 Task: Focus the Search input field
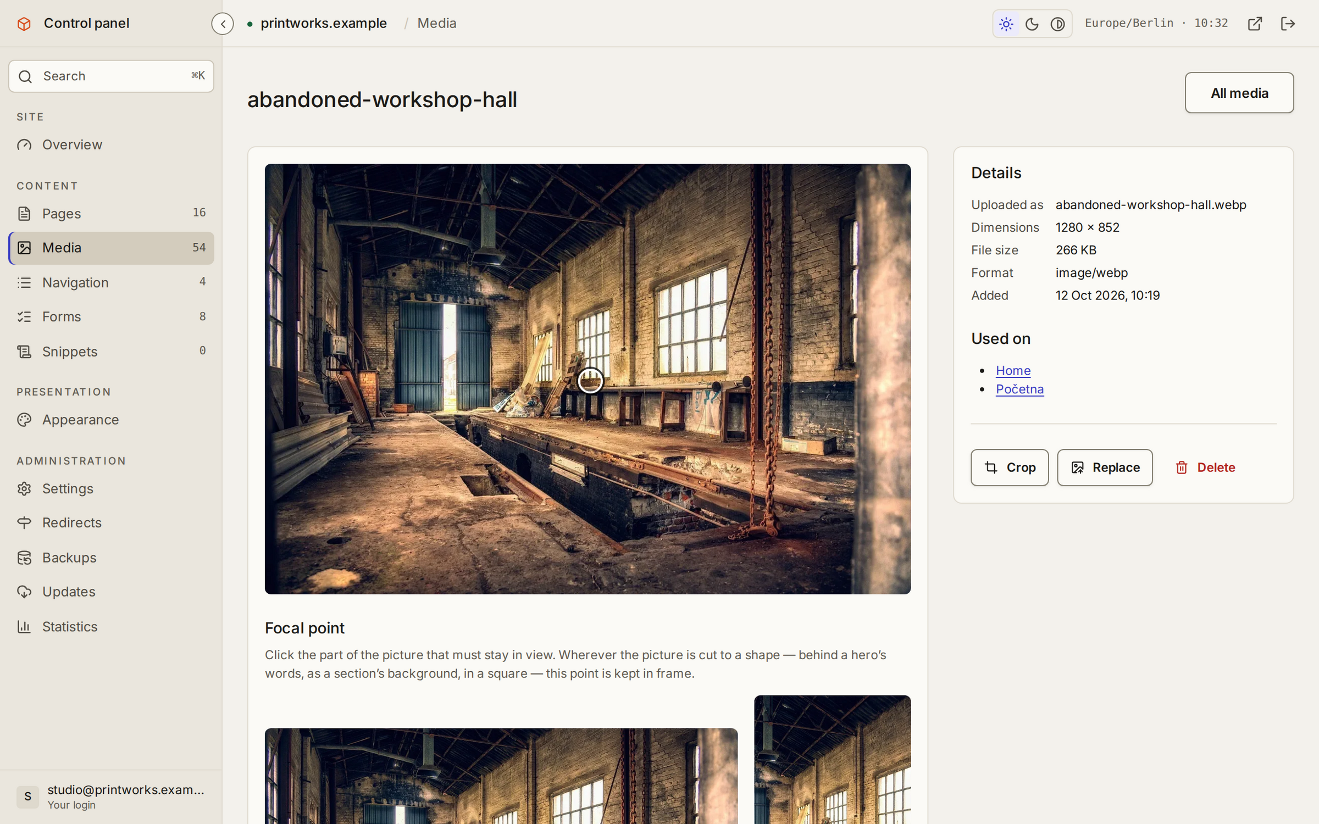pos(111,76)
